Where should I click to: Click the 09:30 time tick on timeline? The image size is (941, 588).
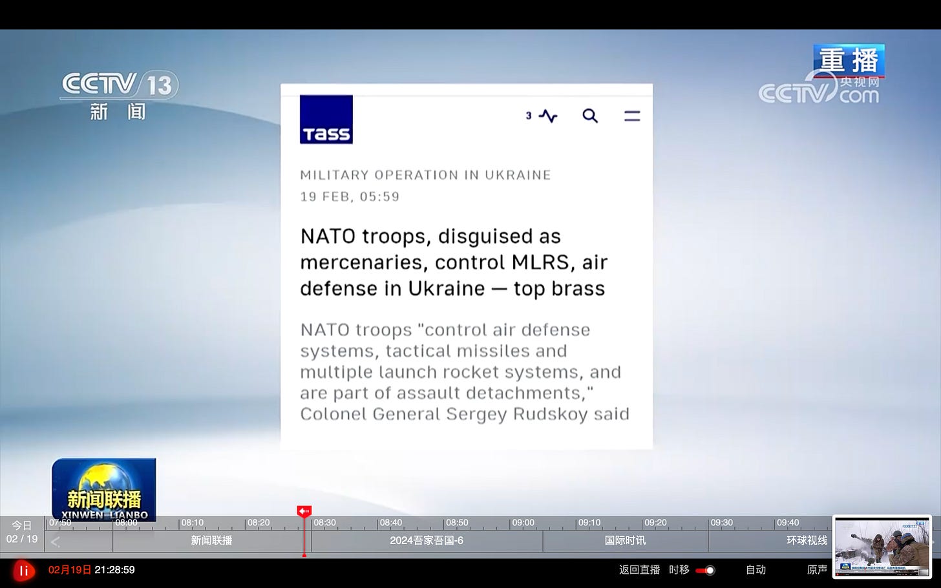pos(721,523)
